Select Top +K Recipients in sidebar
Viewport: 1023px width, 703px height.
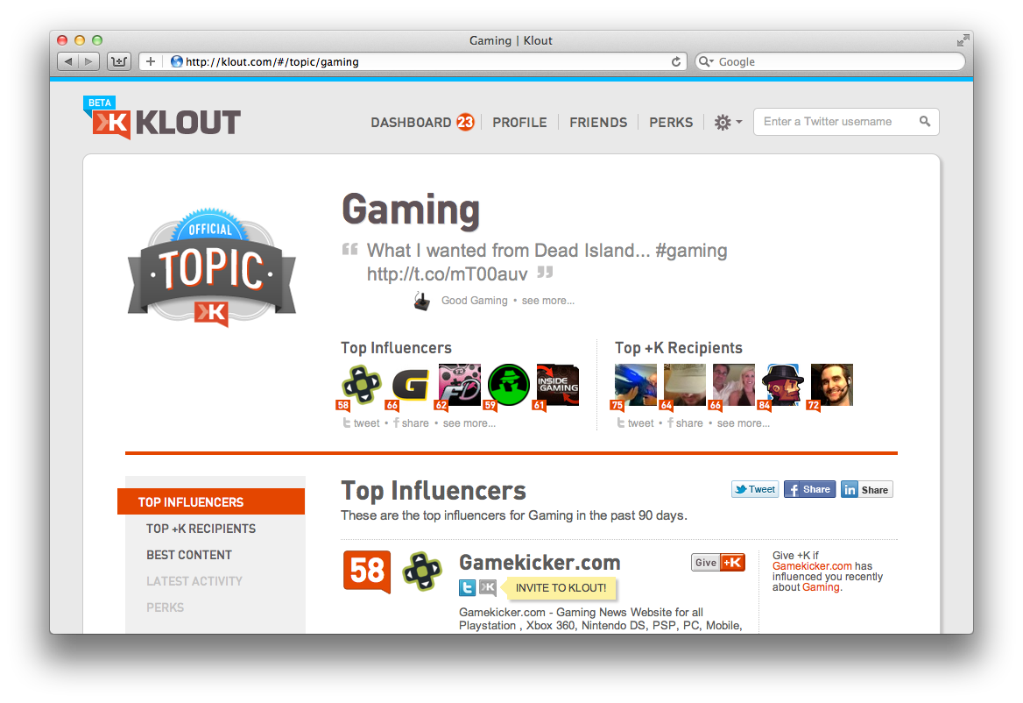pyautogui.click(x=201, y=529)
